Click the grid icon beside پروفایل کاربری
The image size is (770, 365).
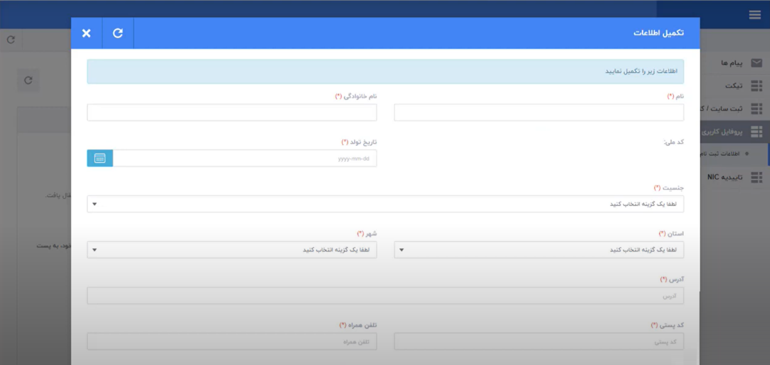coord(756,131)
